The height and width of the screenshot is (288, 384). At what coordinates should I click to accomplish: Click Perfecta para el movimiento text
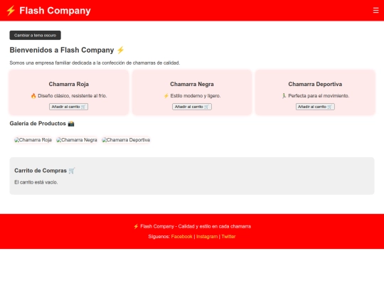319,96
